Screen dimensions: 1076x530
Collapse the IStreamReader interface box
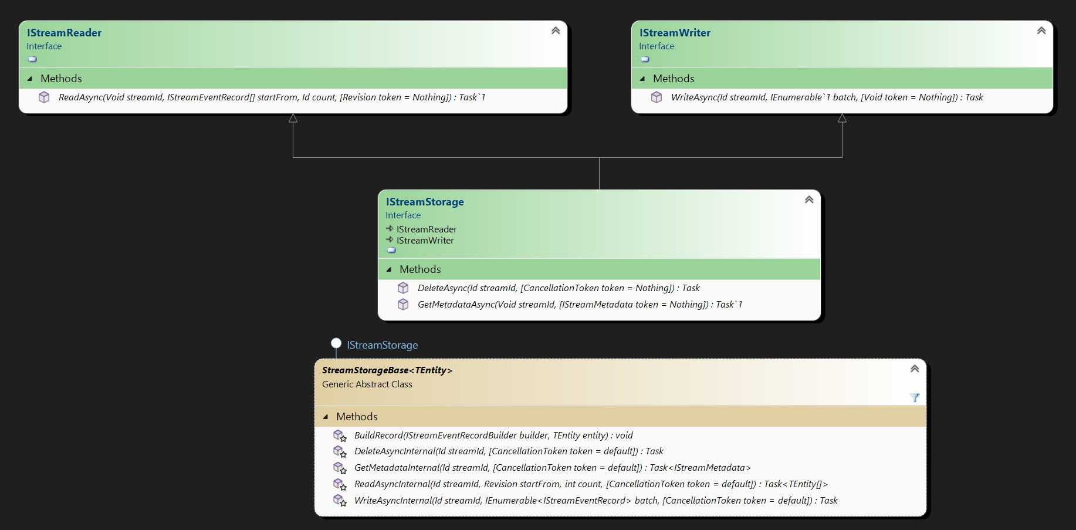tap(556, 31)
